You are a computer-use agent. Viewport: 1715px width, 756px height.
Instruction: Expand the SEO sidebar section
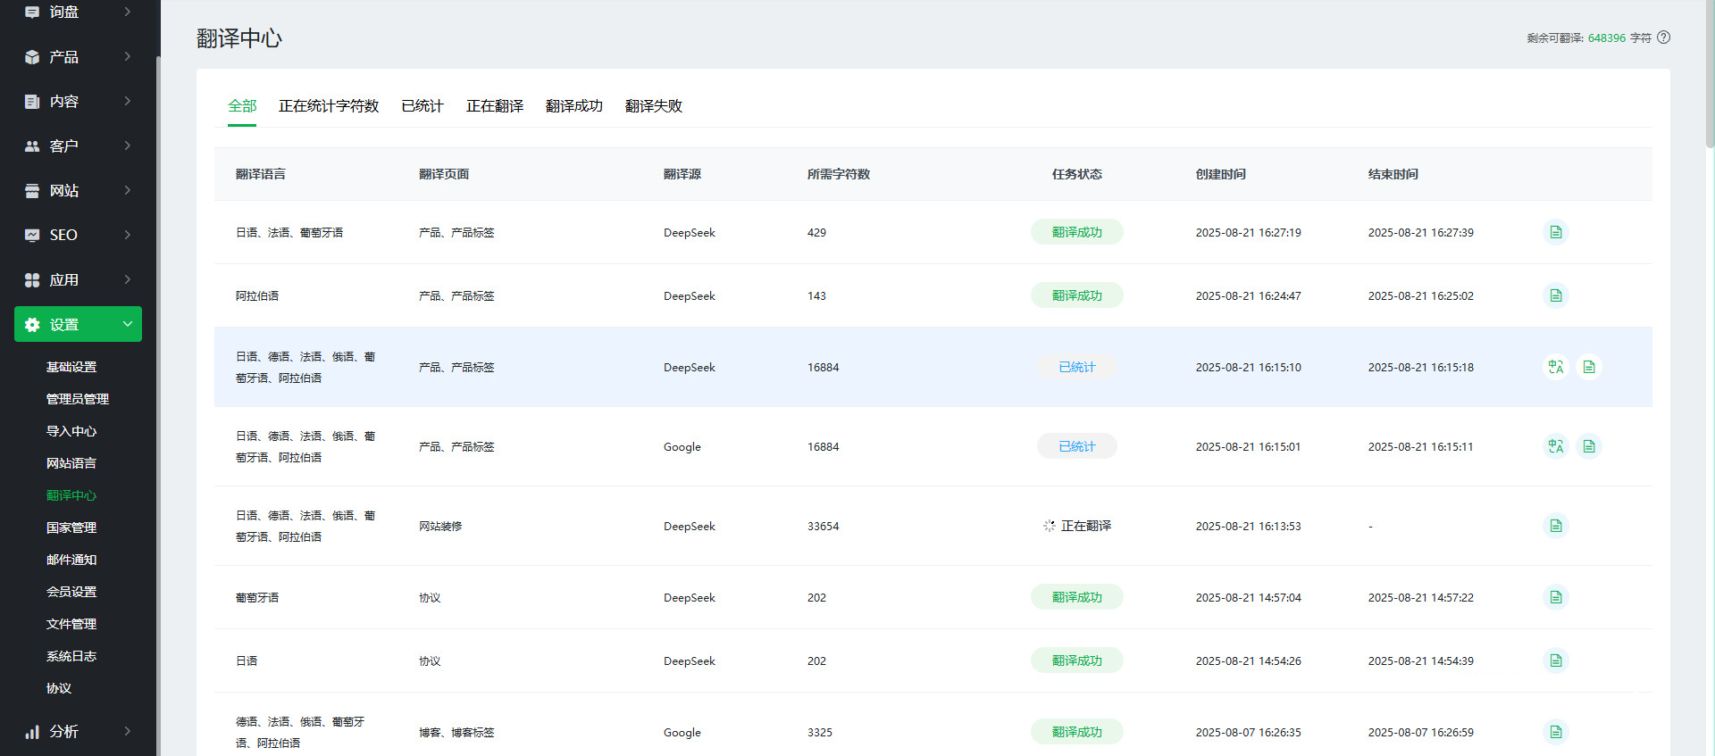tap(78, 236)
